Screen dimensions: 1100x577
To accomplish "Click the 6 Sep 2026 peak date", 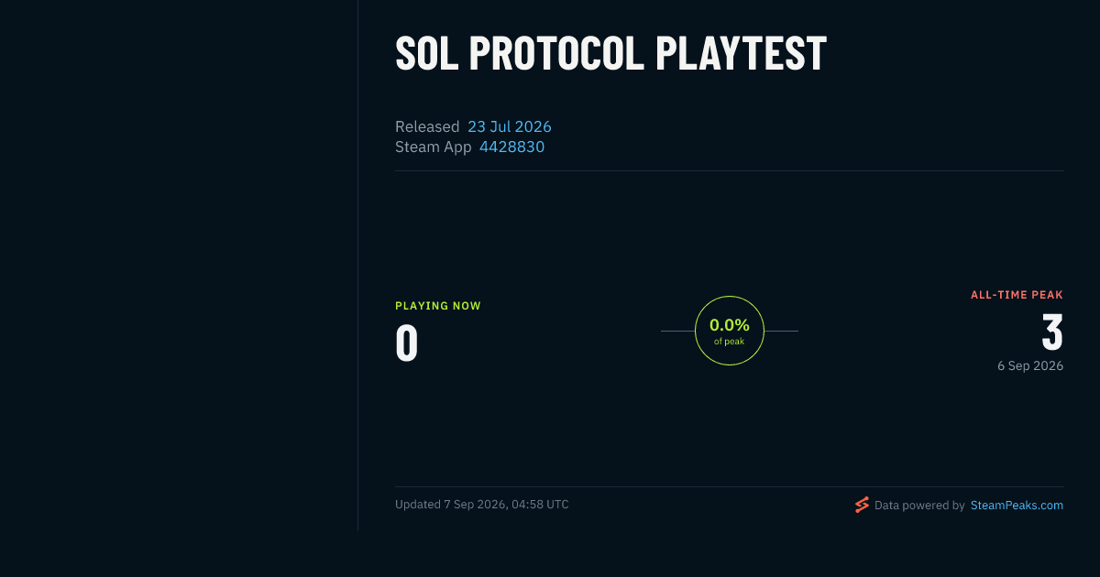I will tap(1030, 365).
